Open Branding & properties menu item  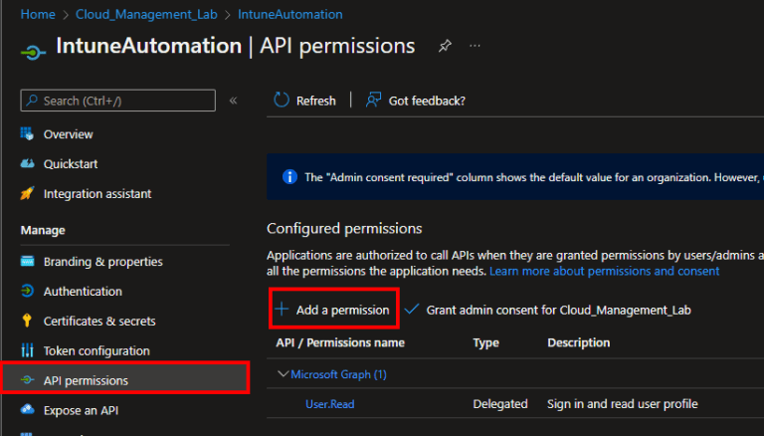102,262
